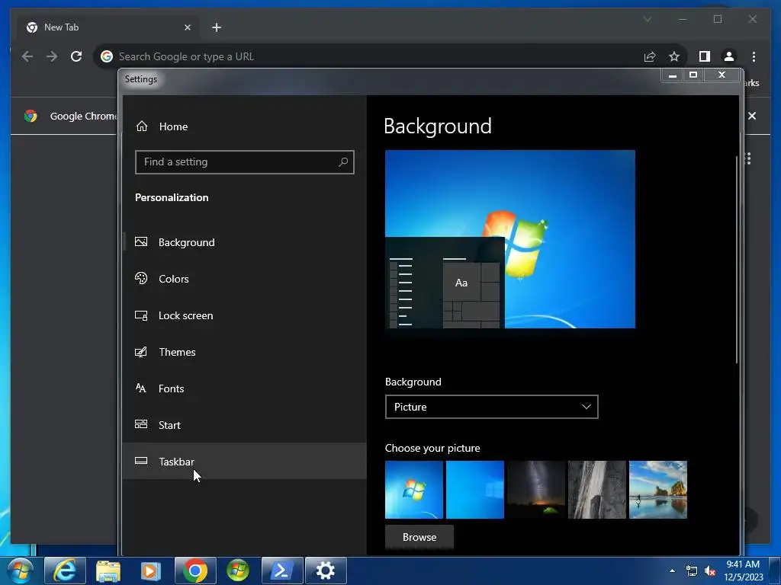Select the Taskbar icon in sidebar

click(141, 461)
